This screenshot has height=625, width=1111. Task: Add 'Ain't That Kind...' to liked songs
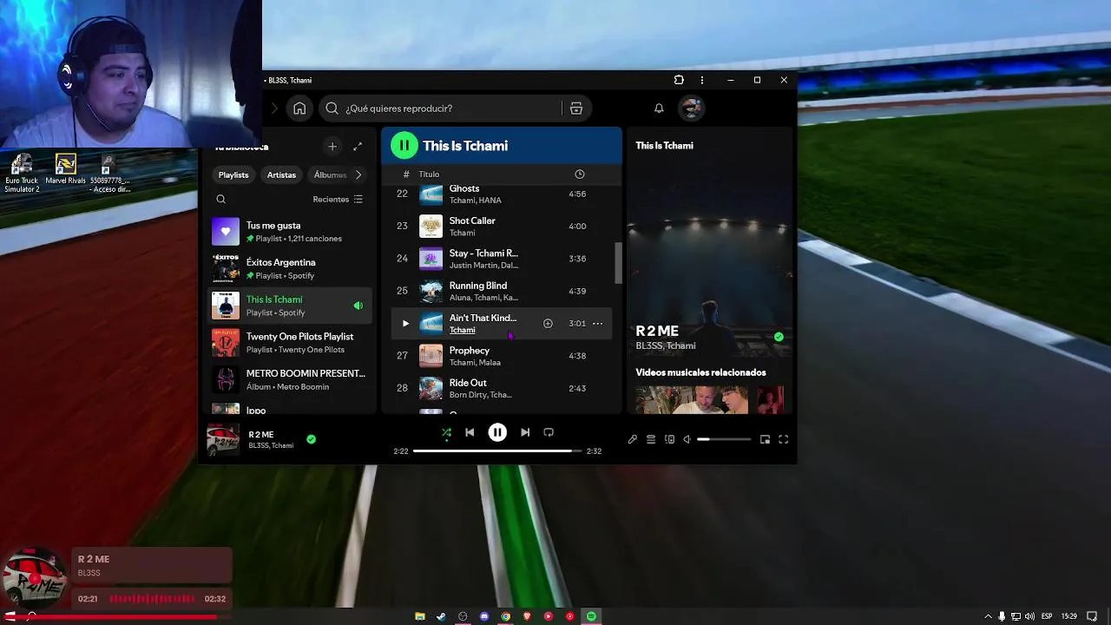pos(548,324)
